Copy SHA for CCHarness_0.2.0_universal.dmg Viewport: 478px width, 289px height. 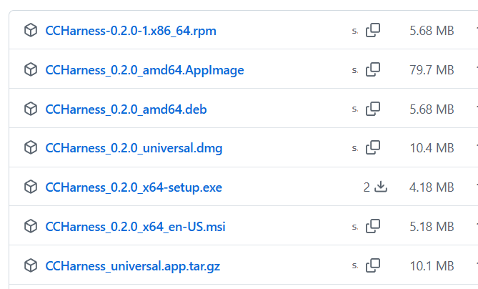[373, 147]
